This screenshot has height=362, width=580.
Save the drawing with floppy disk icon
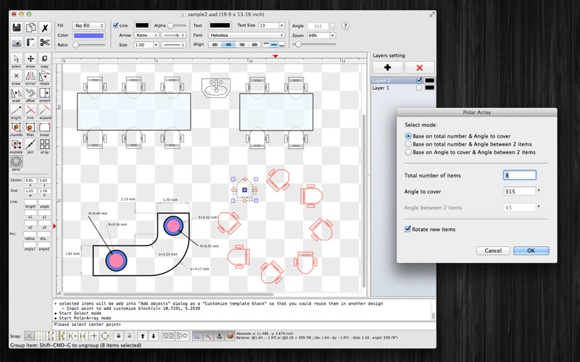pyautogui.click(x=17, y=28)
